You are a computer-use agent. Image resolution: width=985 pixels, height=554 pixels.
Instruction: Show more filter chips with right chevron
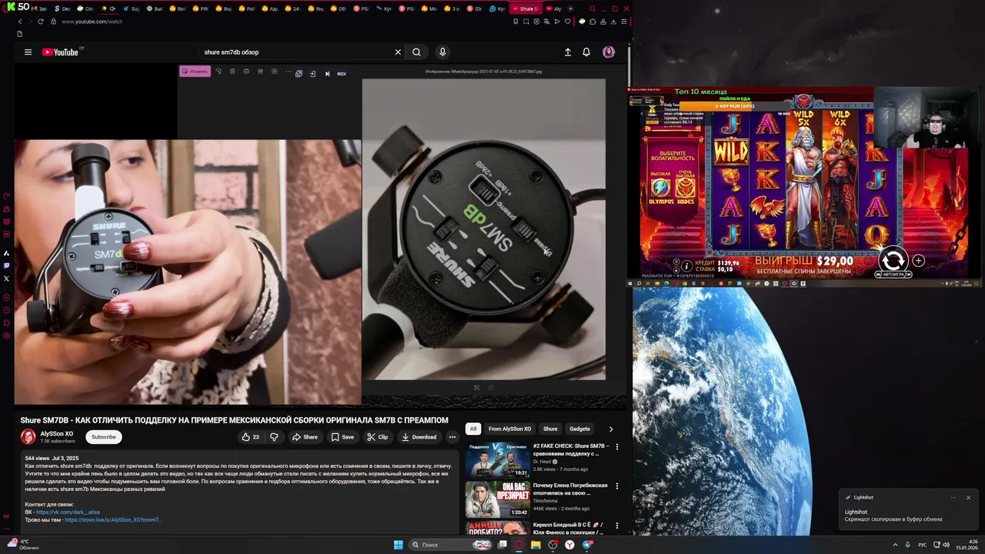[x=611, y=429]
